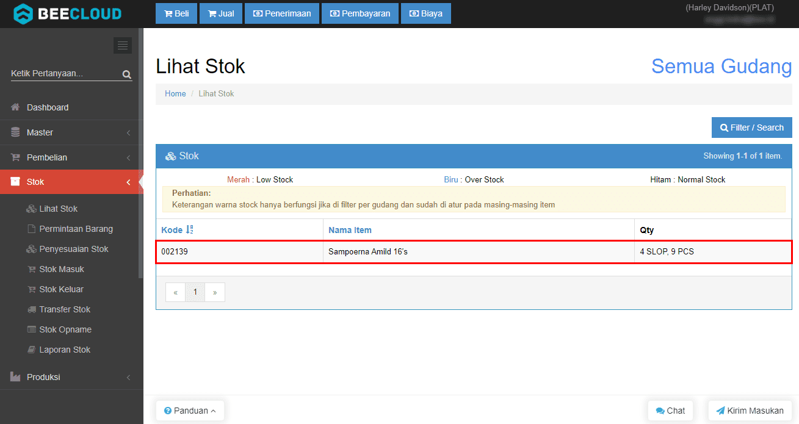
Task: Click the Pembayaran button
Action: (x=360, y=13)
